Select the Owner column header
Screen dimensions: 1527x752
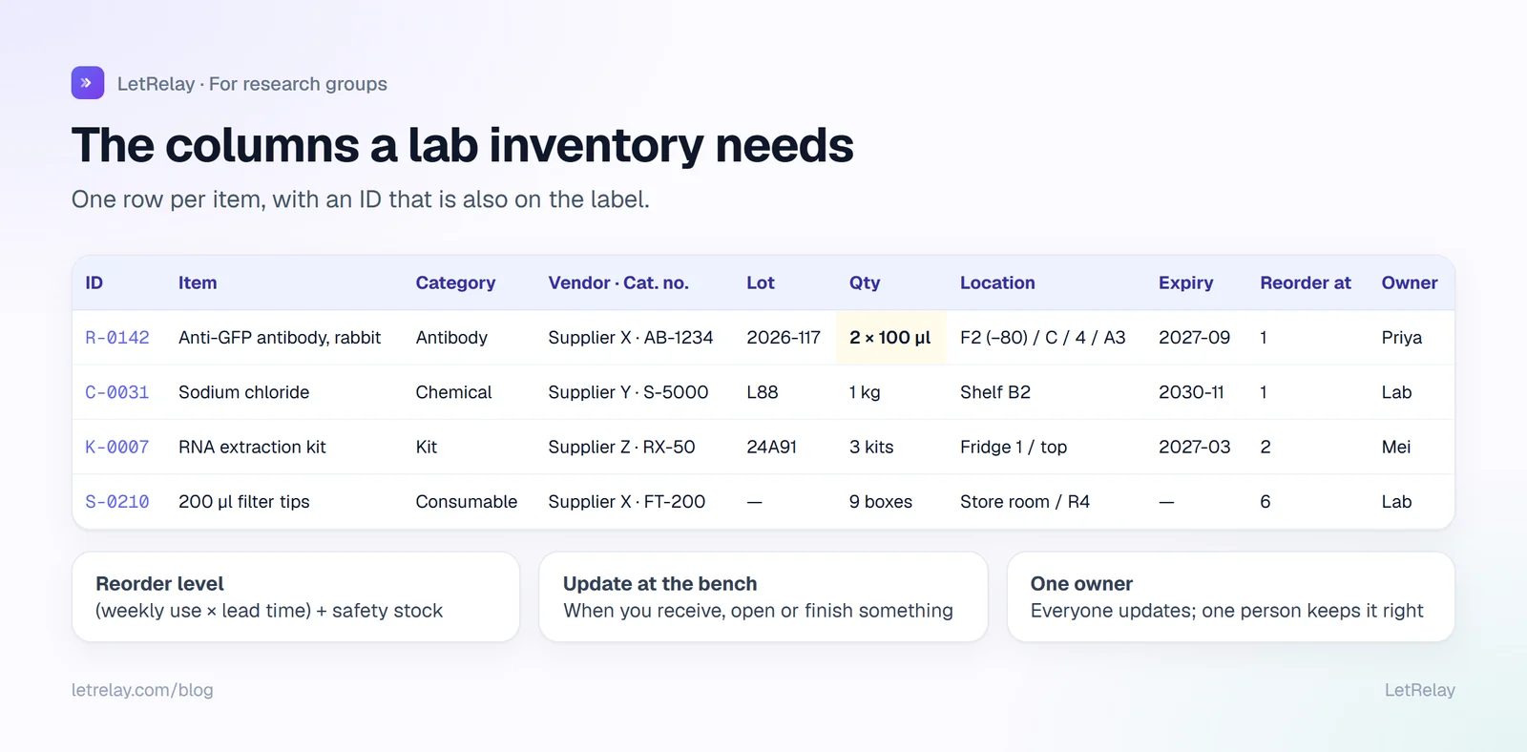click(1410, 282)
